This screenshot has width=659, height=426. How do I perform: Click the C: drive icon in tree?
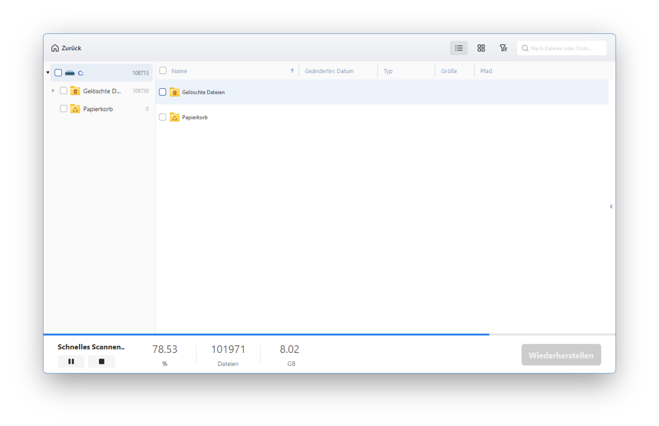(x=70, y=73)
